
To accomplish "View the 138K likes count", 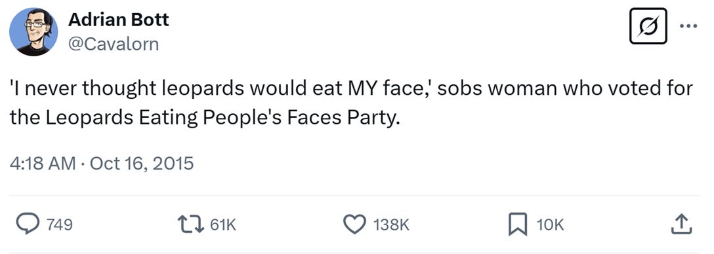I will pyautogui.click(x=391, y=225).
